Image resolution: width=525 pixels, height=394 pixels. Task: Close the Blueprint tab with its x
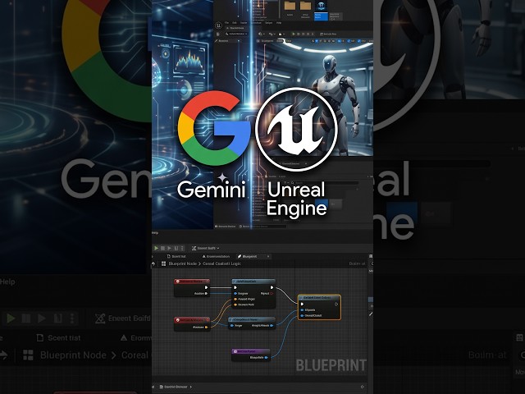pyautogui.click(x=268, y=256)
